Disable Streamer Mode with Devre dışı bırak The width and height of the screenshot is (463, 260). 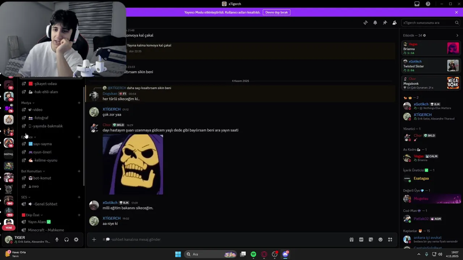[x=276, y=12]
